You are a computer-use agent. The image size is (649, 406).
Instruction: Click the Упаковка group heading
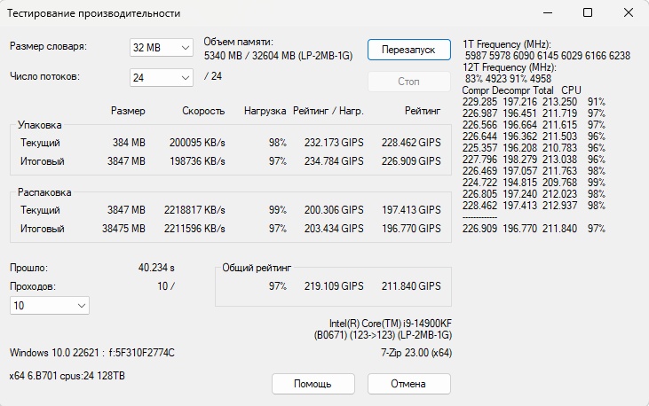tap(42, 125)
